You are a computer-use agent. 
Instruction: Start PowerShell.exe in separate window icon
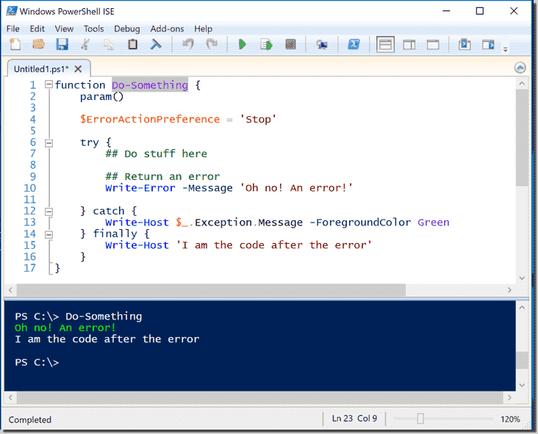pyautogui.click(x=354, y=44)
